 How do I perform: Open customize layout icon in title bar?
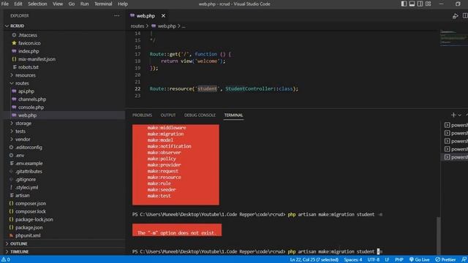(429, 4)
